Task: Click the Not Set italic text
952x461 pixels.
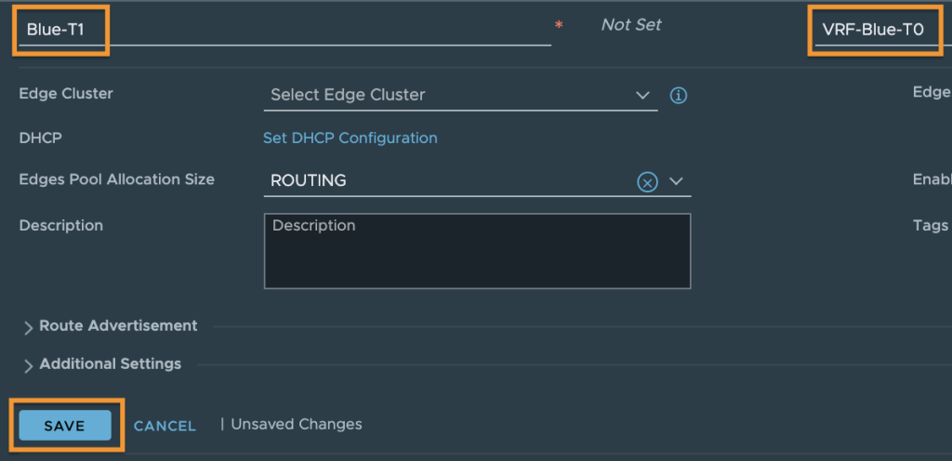Action: [631, 25]
